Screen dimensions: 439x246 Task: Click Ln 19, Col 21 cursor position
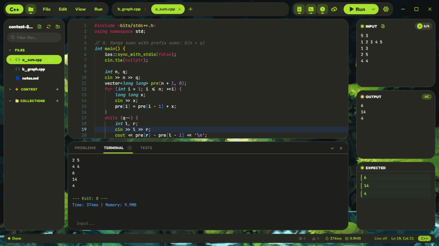coord(402,238)
